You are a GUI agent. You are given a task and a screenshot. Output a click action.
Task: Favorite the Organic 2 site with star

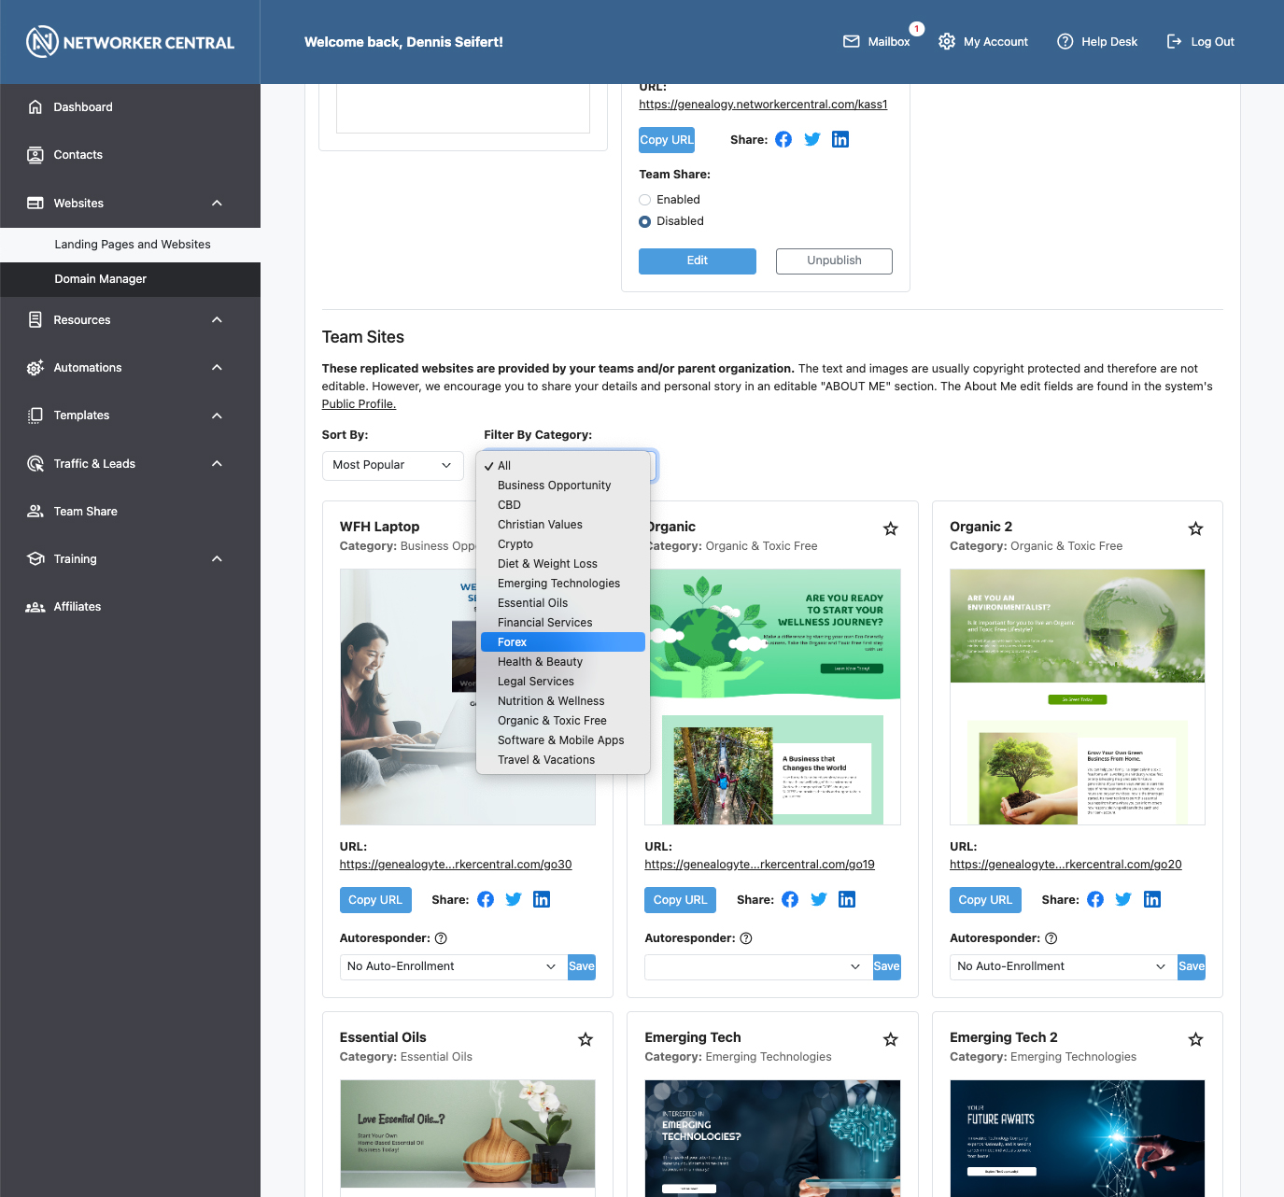pos(1195,528)
